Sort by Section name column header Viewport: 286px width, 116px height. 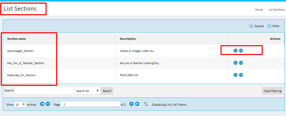tap(17, 39)
